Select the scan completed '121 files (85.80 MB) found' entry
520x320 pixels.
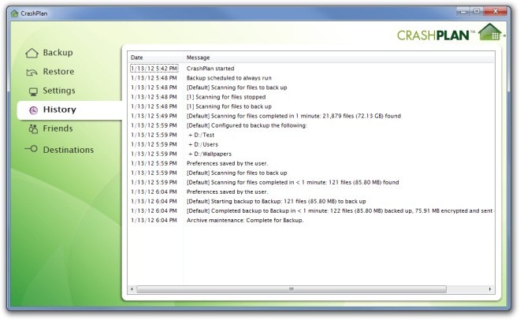pos(292,182)
